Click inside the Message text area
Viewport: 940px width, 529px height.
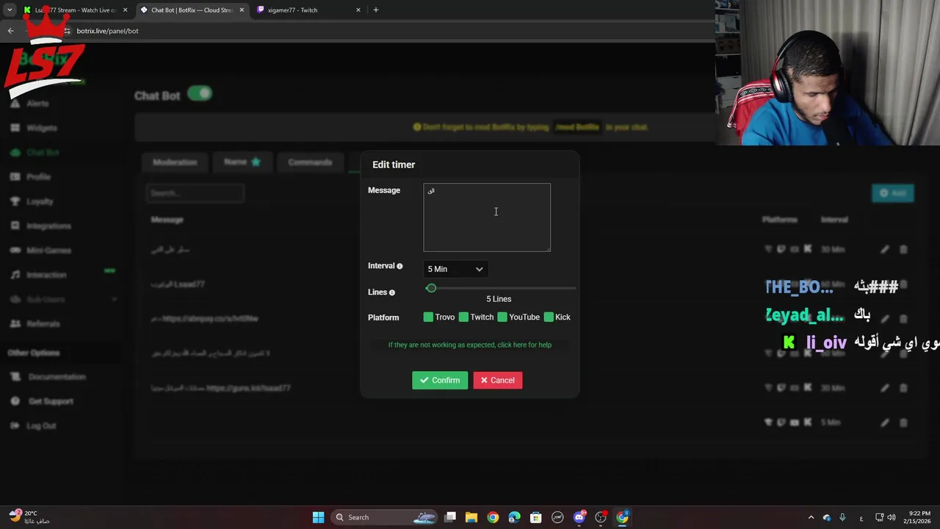pos(487,217)
